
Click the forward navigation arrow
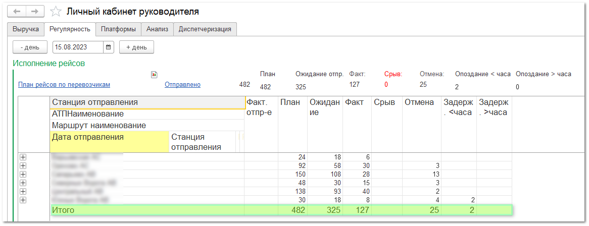(x=34, y=11)
